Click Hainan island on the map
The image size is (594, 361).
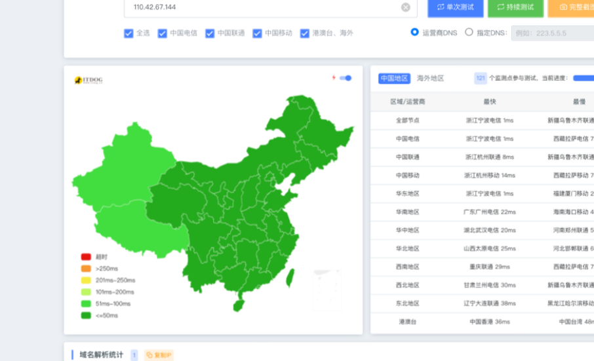pyautogui.click(x=239, y=305)
